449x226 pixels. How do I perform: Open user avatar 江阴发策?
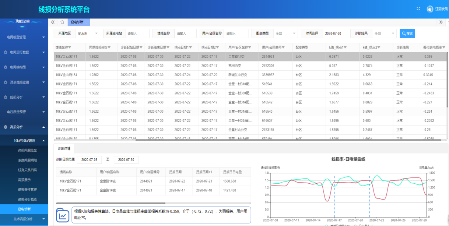[x=430, y=9]
